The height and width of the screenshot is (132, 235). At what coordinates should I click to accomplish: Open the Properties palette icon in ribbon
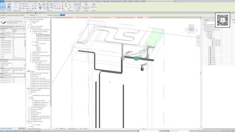9,8
